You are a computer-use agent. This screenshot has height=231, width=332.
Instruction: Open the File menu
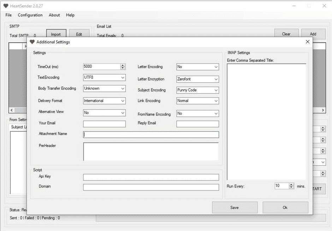pos(8,15)
